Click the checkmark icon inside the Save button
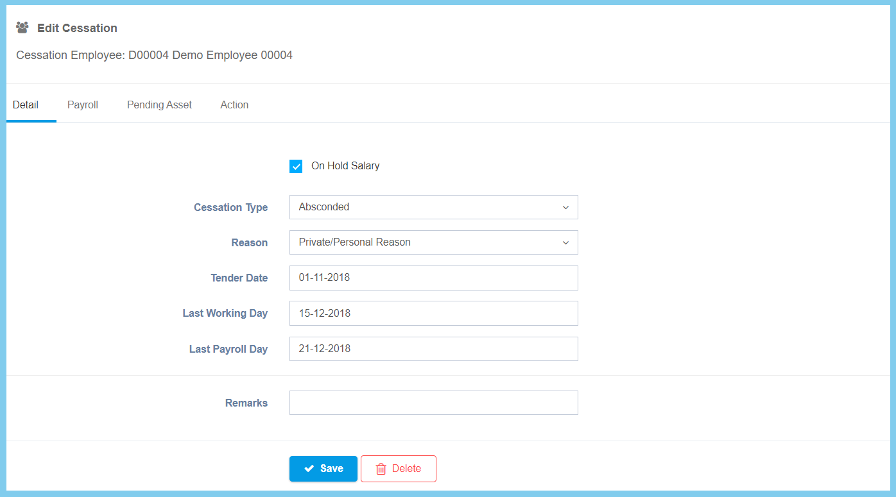896x497 pixels. (x=309, y=469)
